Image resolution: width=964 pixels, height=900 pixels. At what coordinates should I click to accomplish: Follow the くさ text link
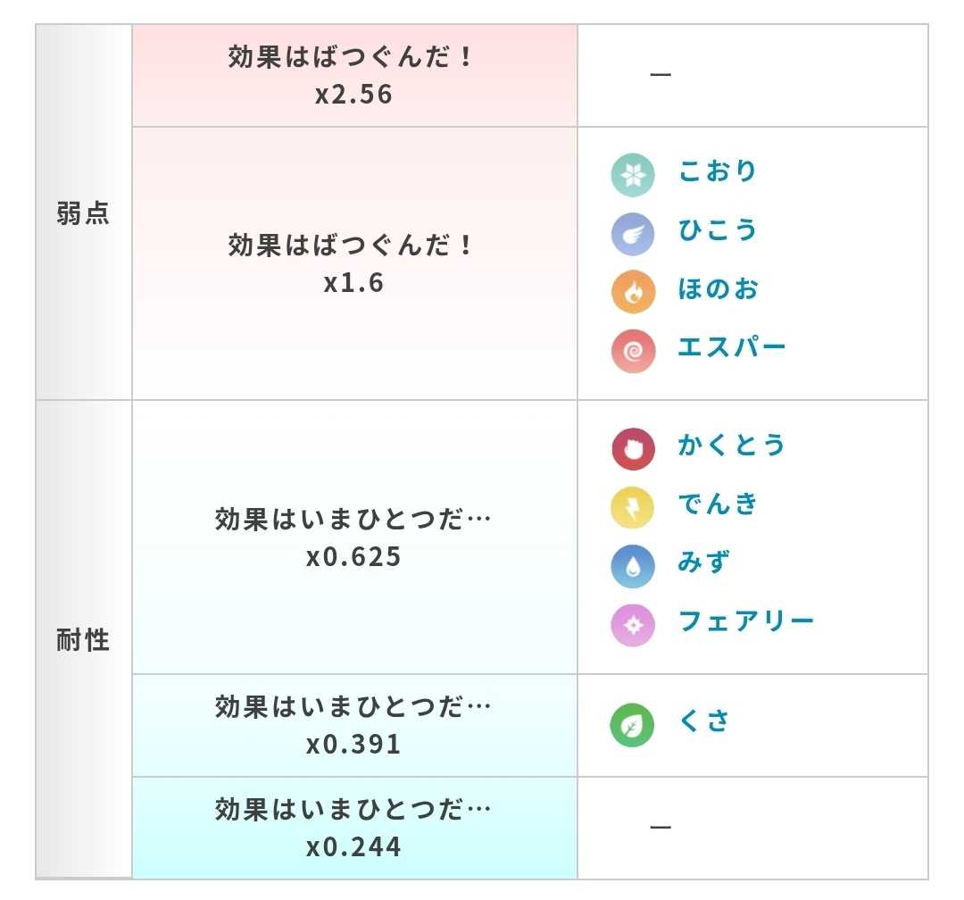pyautogui.click(x=703, y=721)
